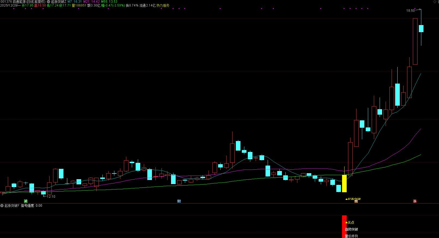Click the 趋势突破 signal label

click(351, 229)
